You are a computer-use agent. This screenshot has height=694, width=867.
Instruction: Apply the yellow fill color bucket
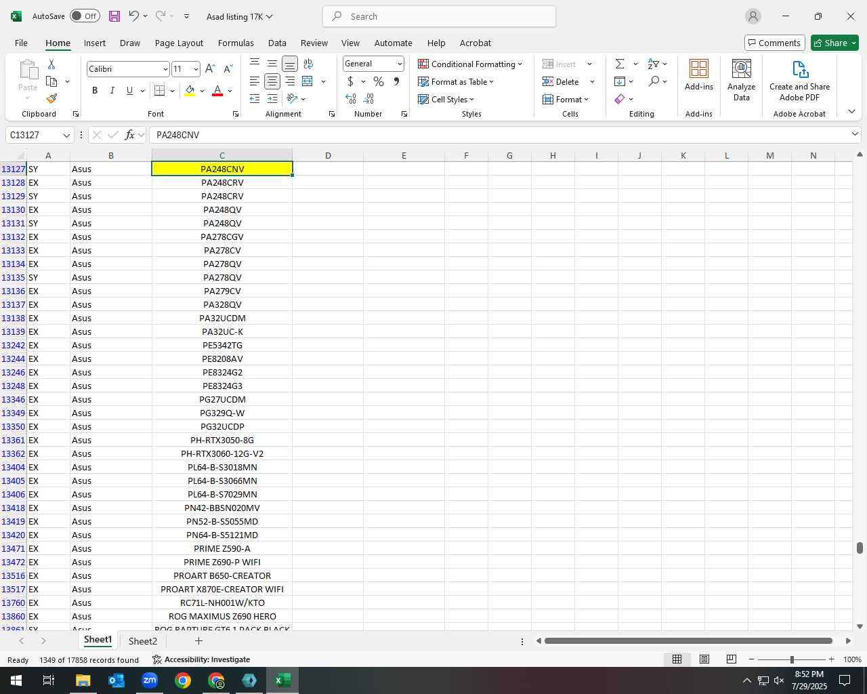pyautogui.click(x=190, y=90)
